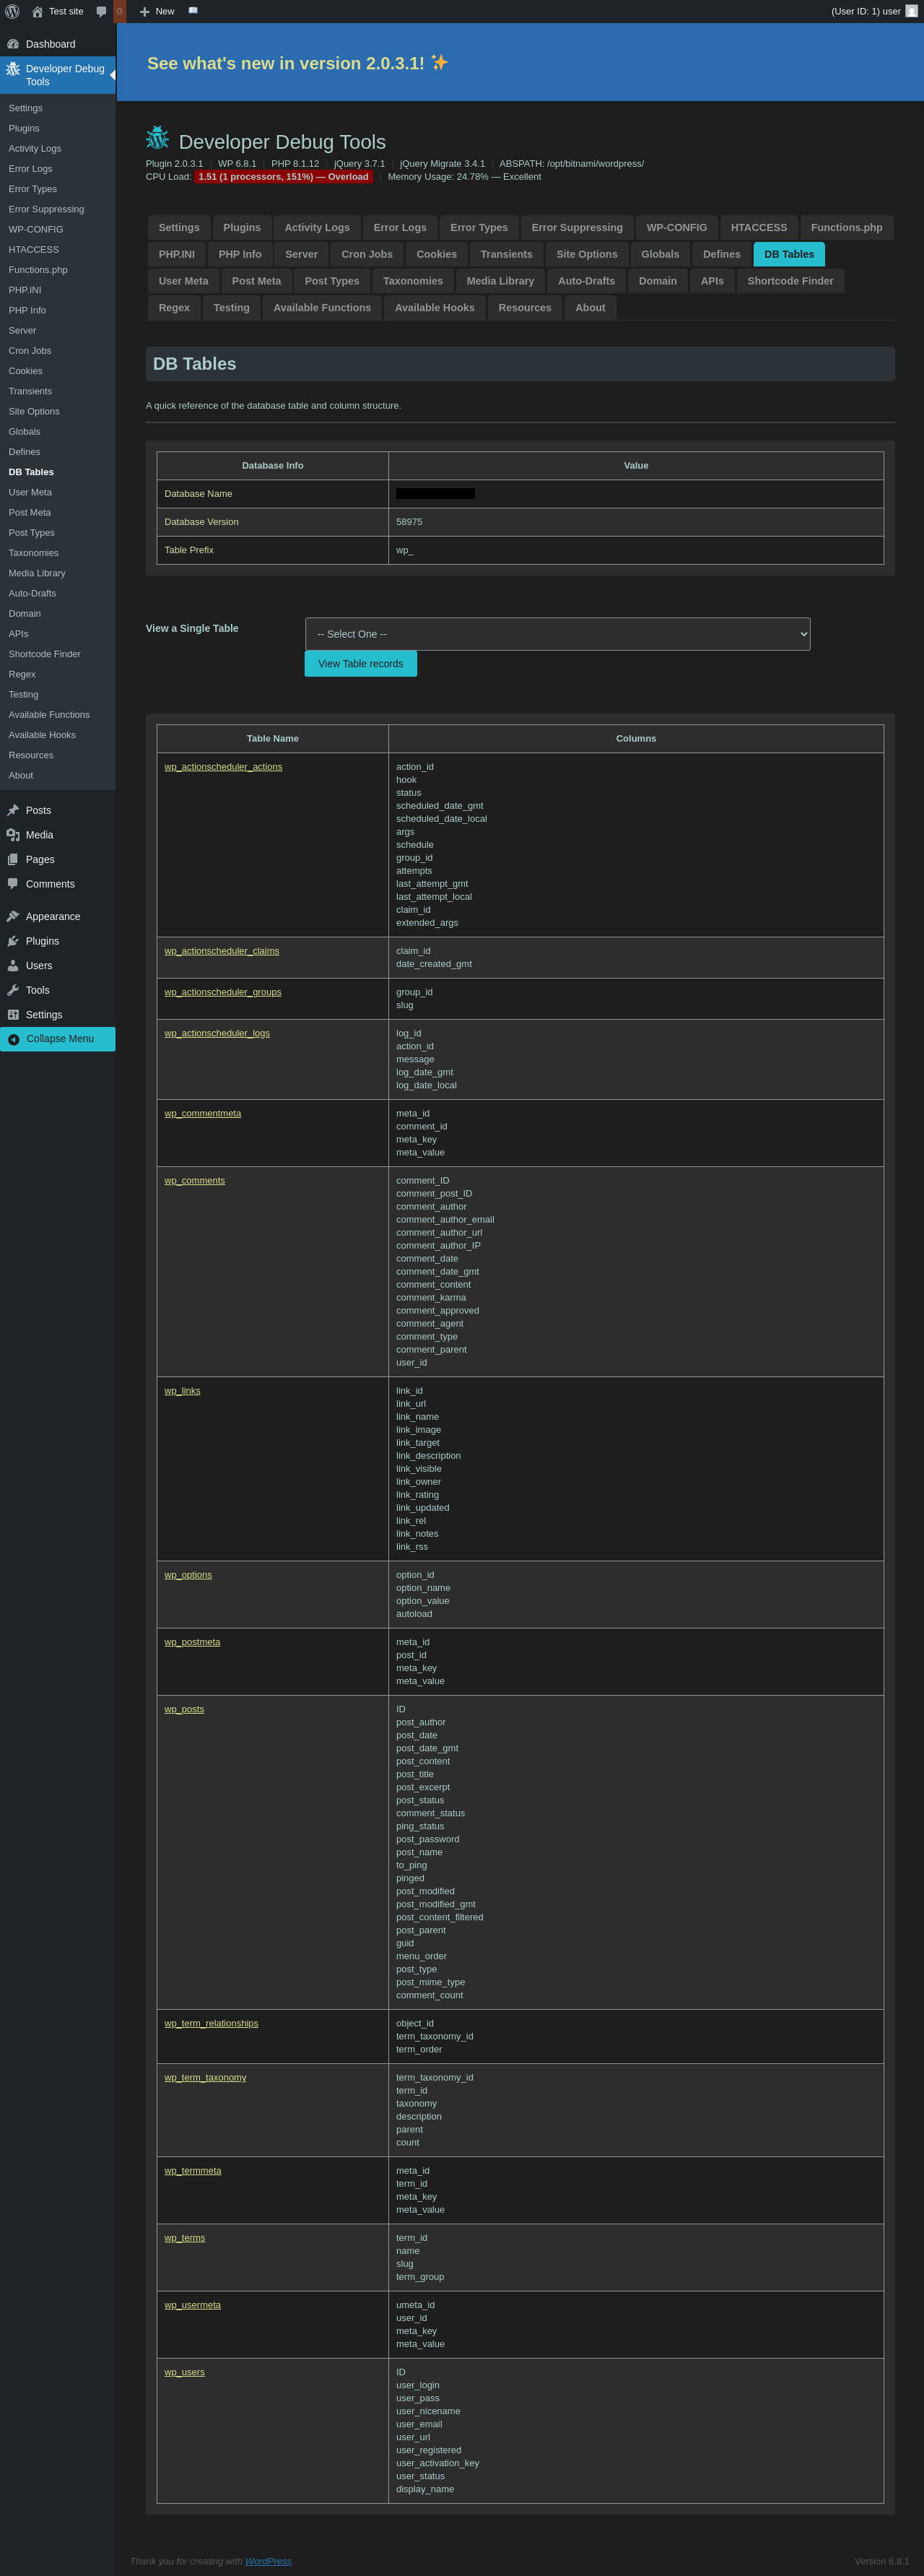
Task: Click the comments bubble icon in admin bar
Action: 101,11
